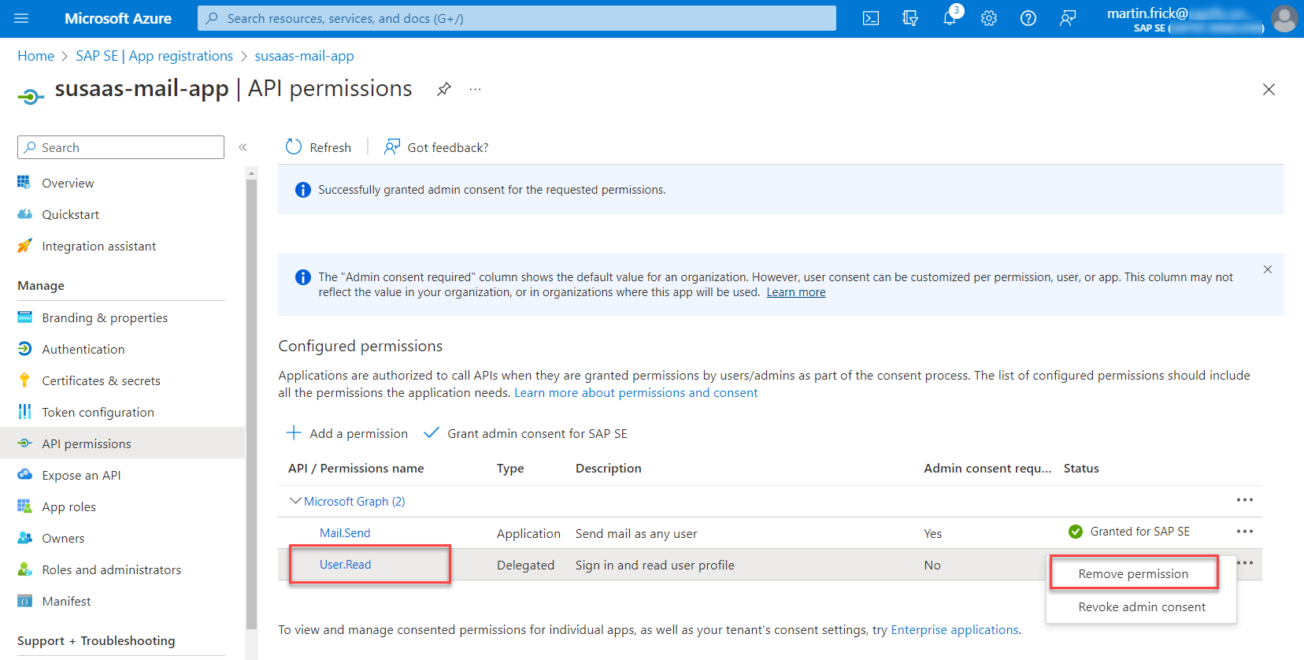1304x660 pixels.
Task: Open Branding & properties
Action: pos(105,317)
